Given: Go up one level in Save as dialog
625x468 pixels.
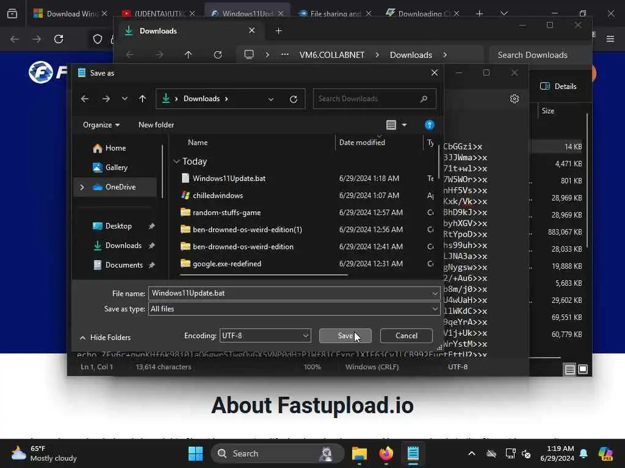Looking at the screenshot, I should tap(142, 99).
